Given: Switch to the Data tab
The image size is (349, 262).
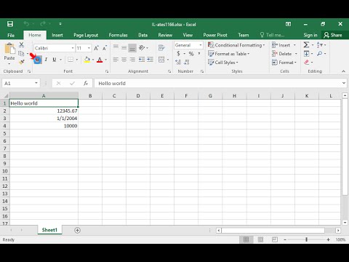Looking at the screenshot, I should (143, 35).
